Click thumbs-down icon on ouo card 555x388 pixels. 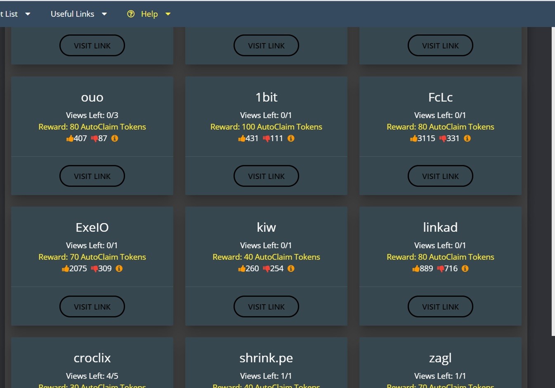(94, 139)
